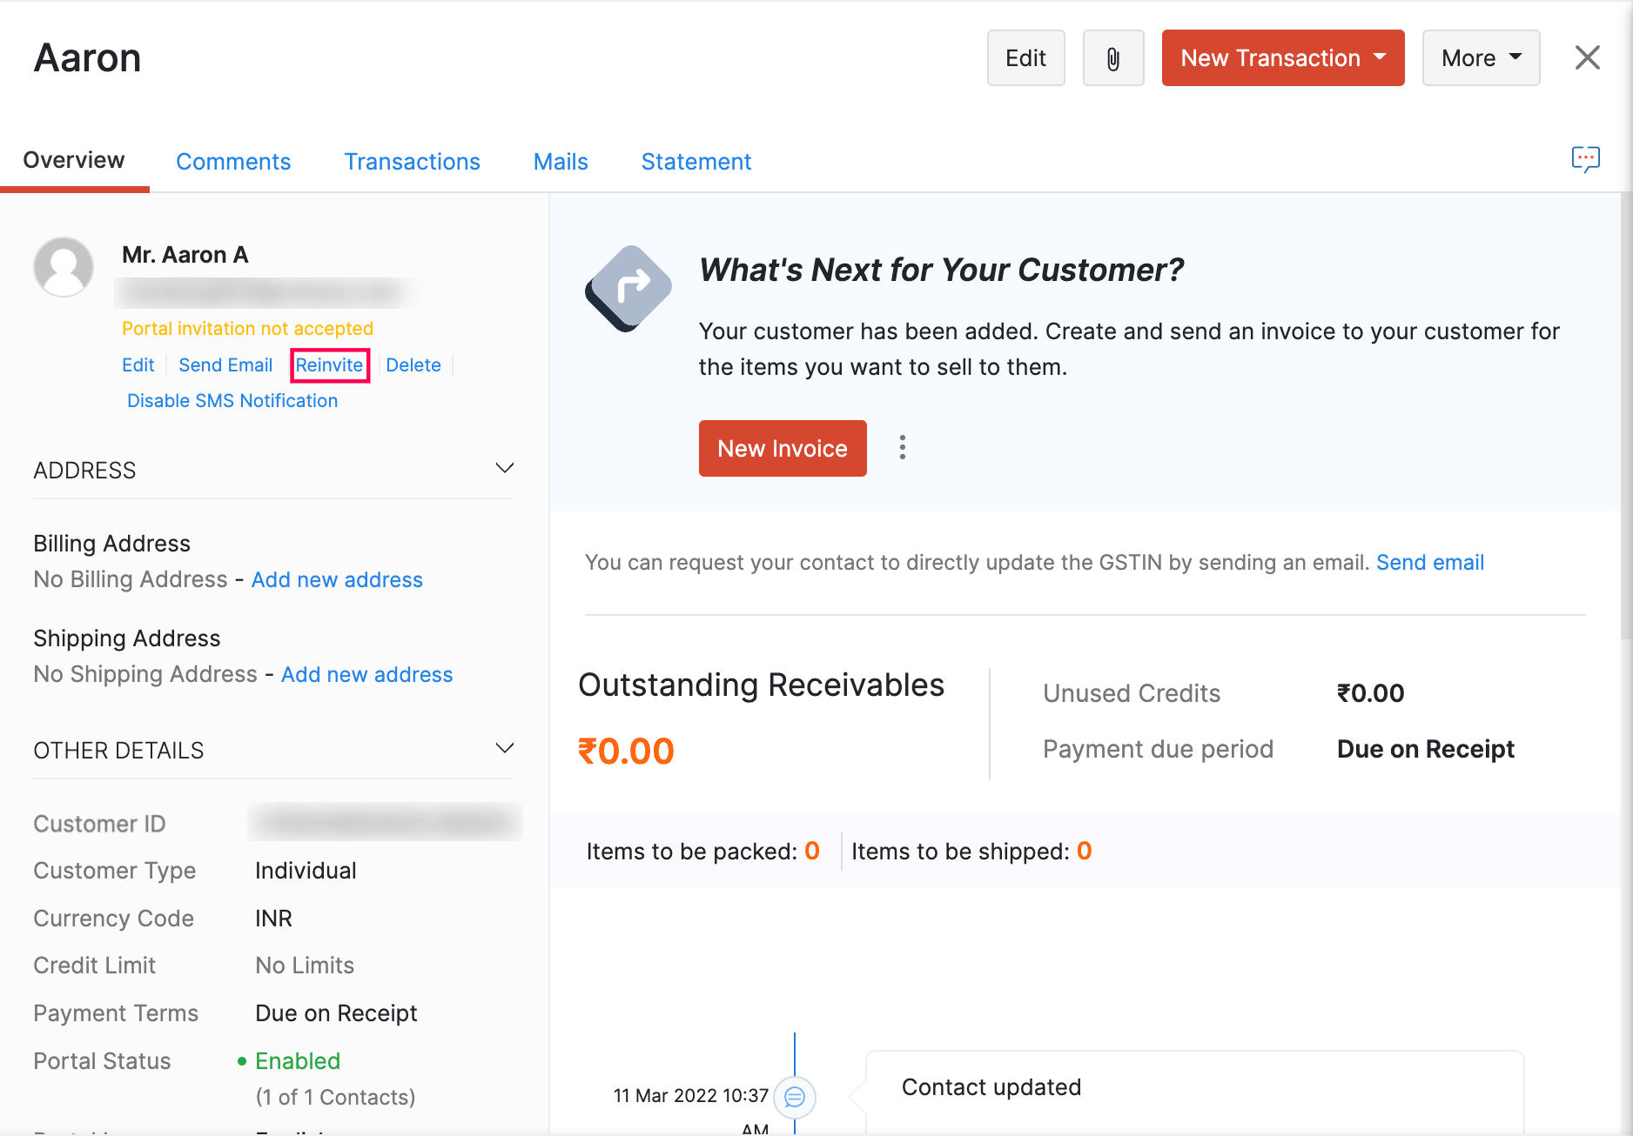Collapse the OTHER DETAILS section
The image size is (1633, 1136).
click(x=504, y=749)
